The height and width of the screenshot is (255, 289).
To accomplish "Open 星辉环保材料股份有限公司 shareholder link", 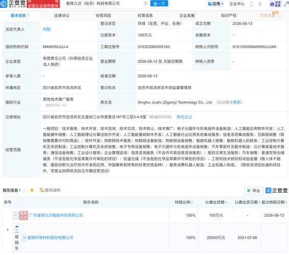I will pyautogui.click(x=50, y=238).
